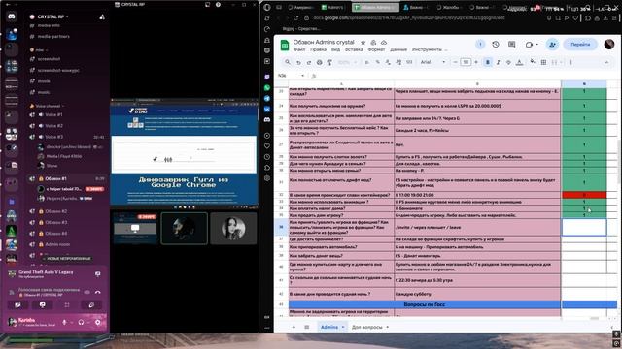
Task: Open Sheets version history clock icon
Action: pyautogui.click(x=496, y=45)
